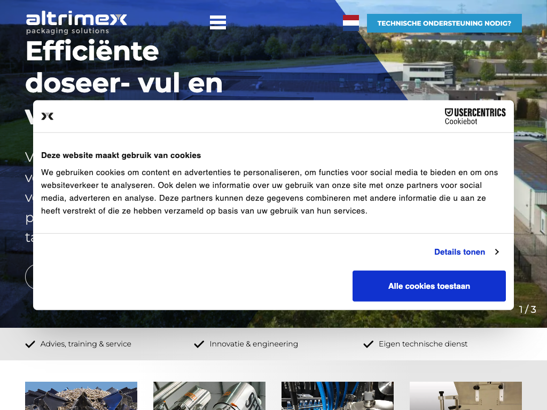Viewport: 547px width, 410px height.
Task: Open the beige machine thumbnail
Action: coord(466,396)
